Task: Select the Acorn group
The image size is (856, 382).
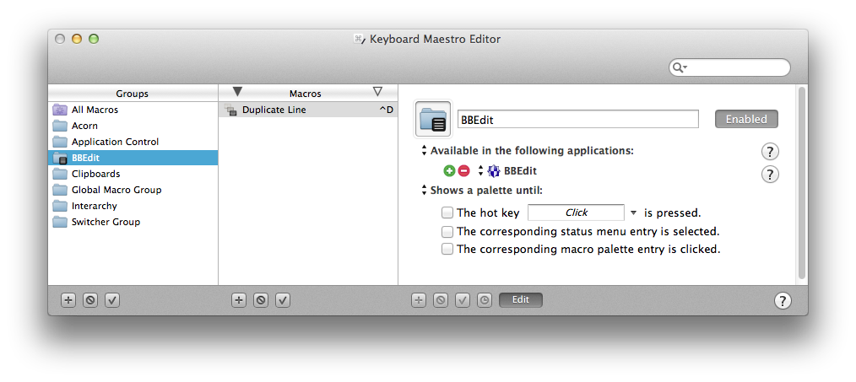Action: pos(133,126)
